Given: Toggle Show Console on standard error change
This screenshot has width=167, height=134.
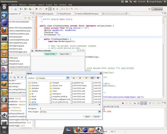Looking at the screenshot, I should [x=146, y=103].
